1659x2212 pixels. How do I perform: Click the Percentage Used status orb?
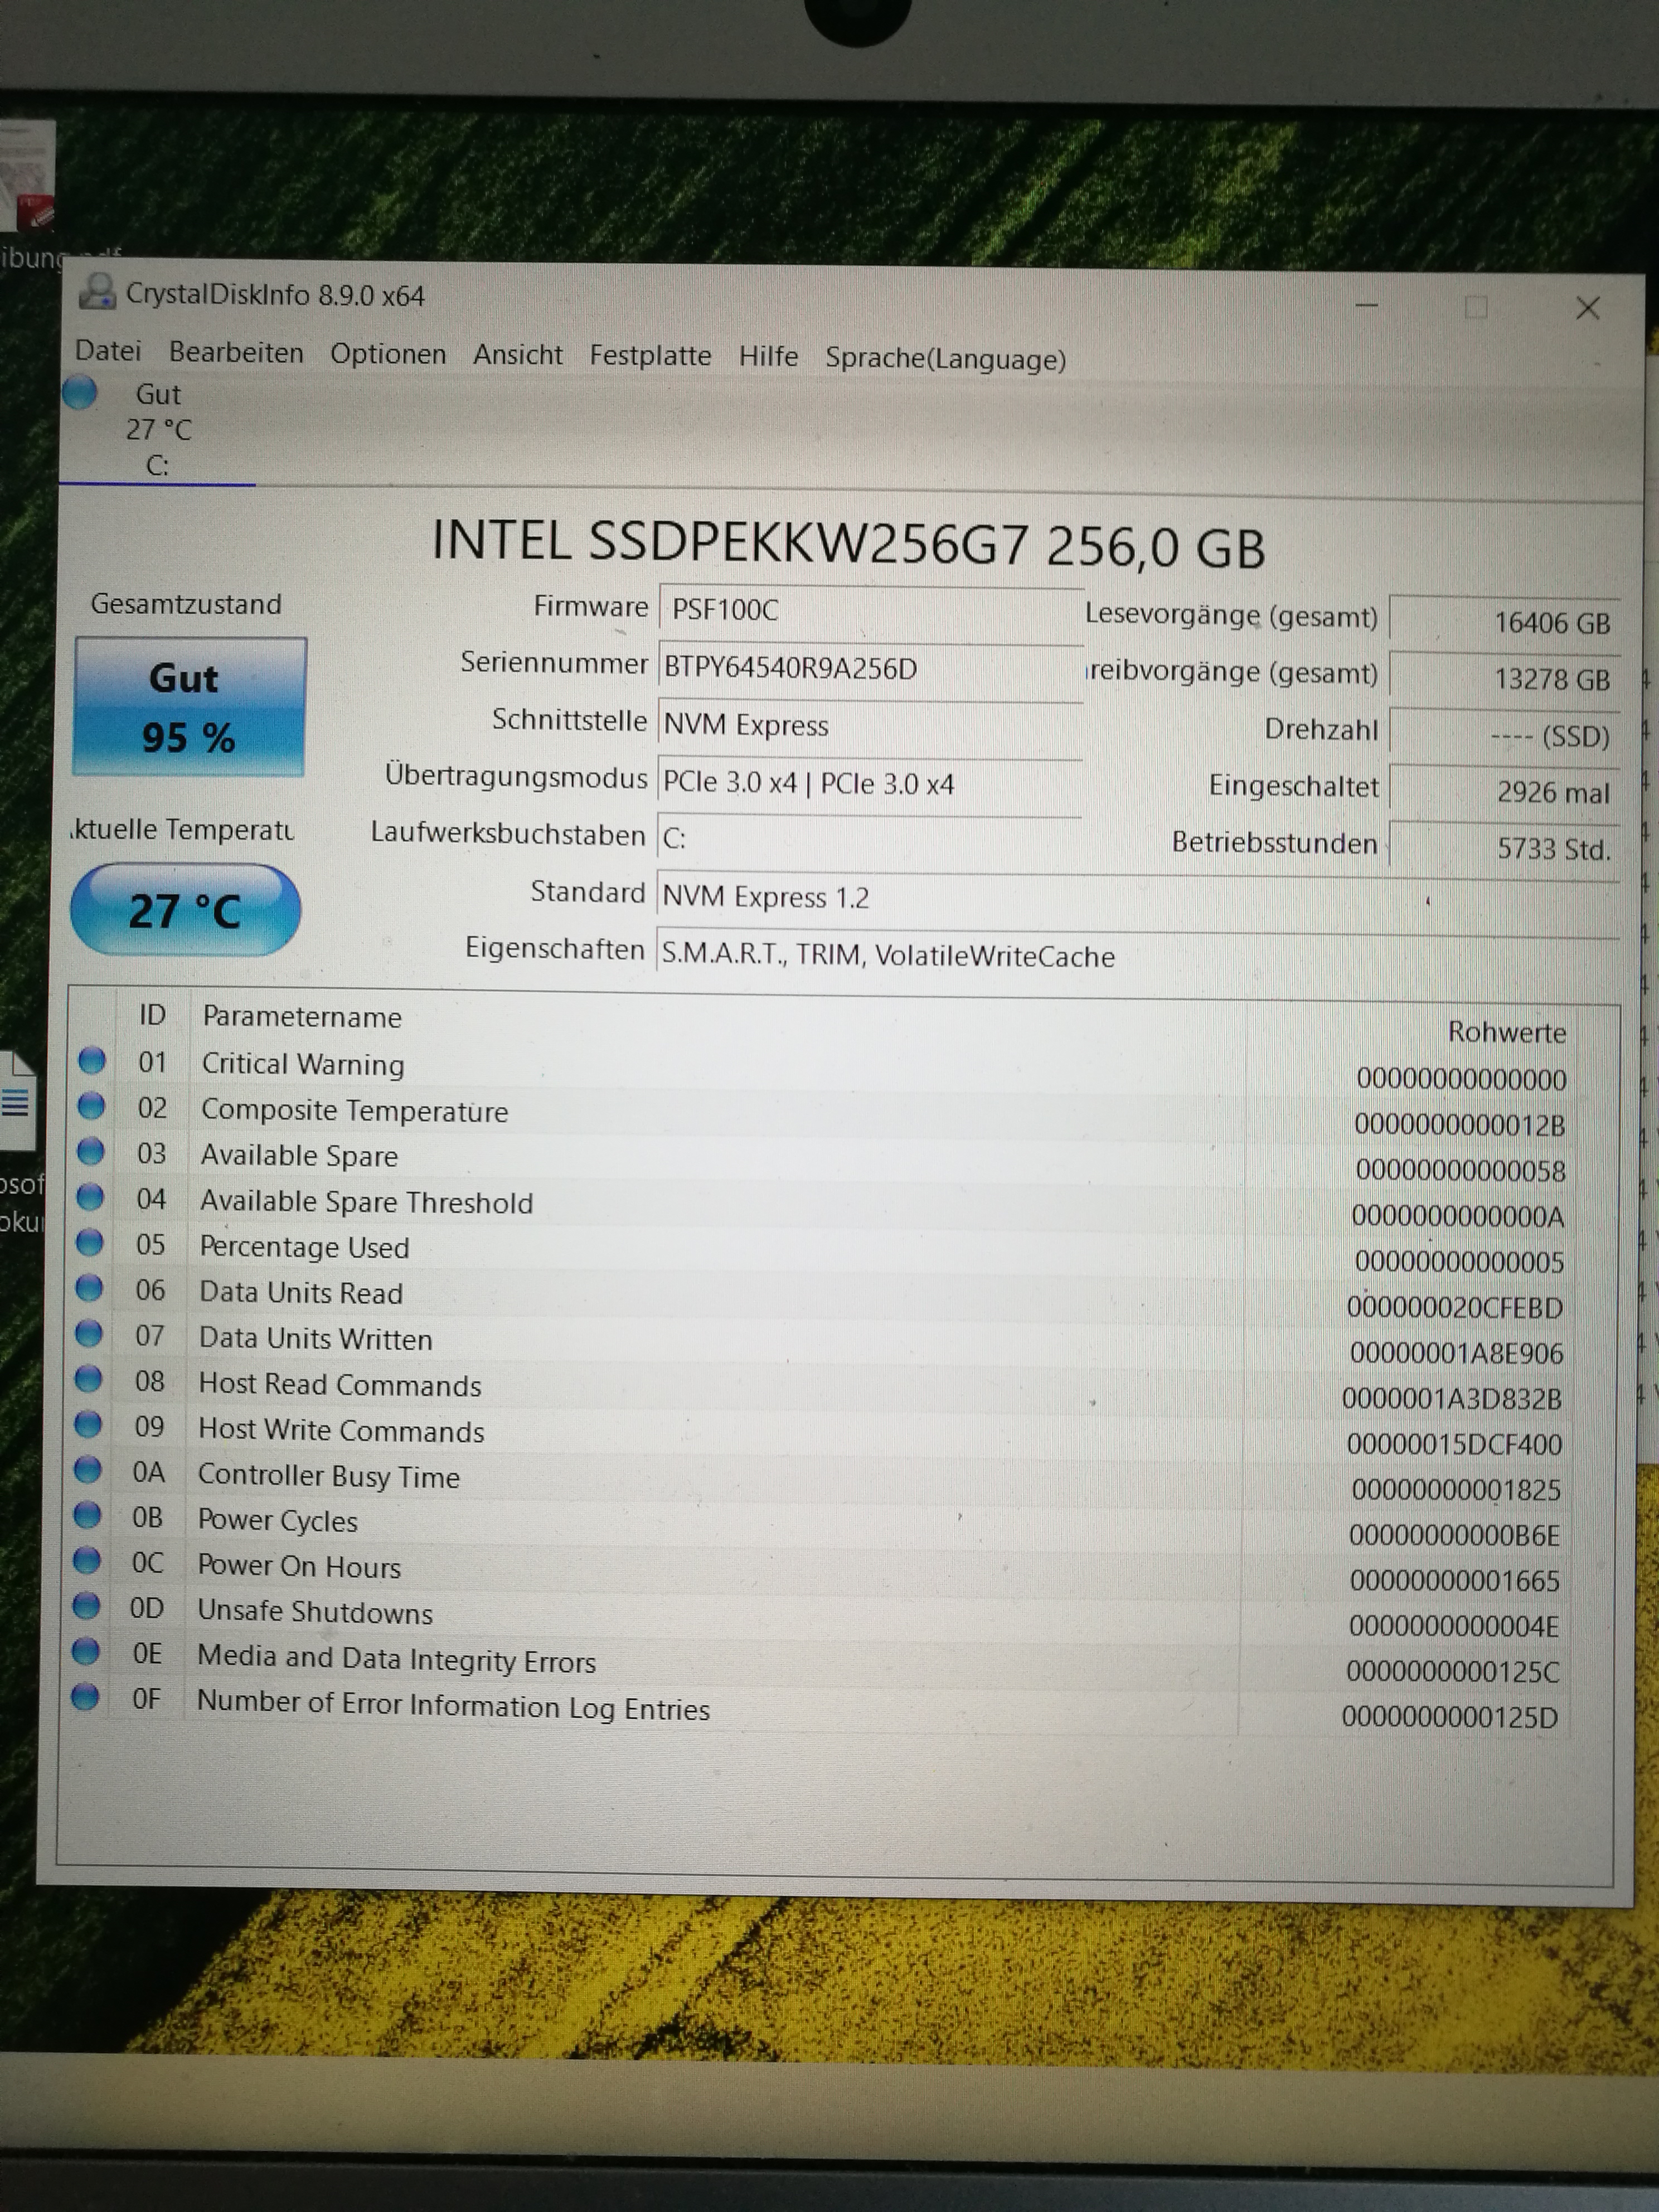[90, 1242]
